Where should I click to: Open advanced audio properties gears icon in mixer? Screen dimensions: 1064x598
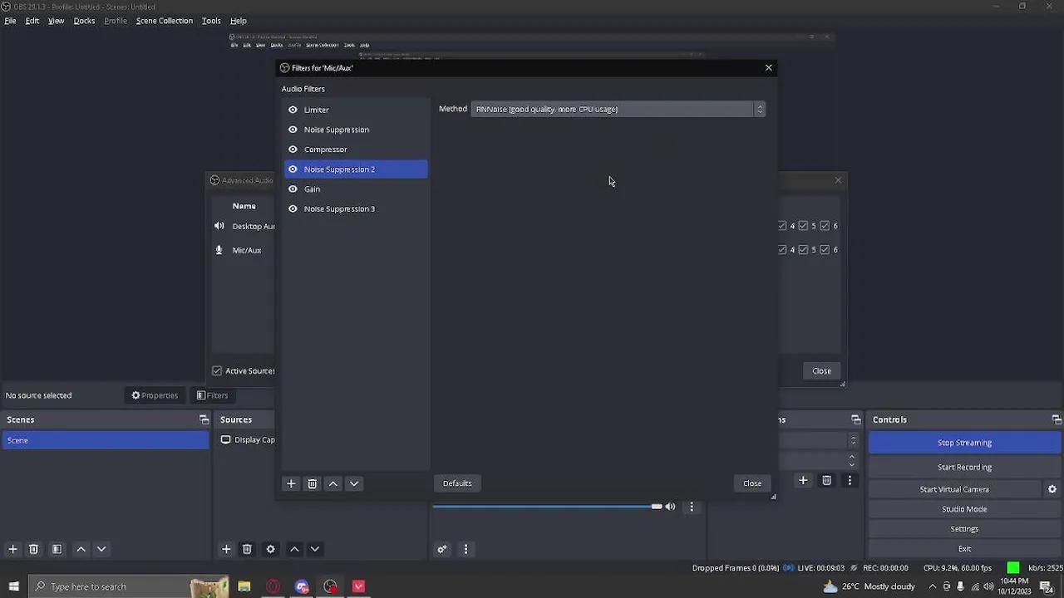click(442, 549)
